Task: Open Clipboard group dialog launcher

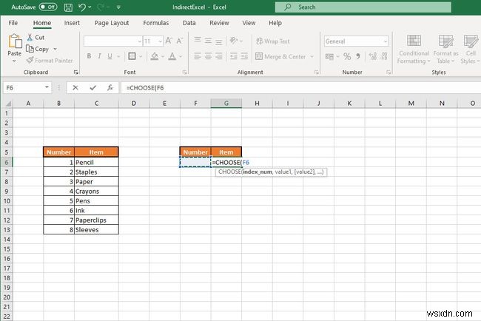Action: [x=76, y=72]
